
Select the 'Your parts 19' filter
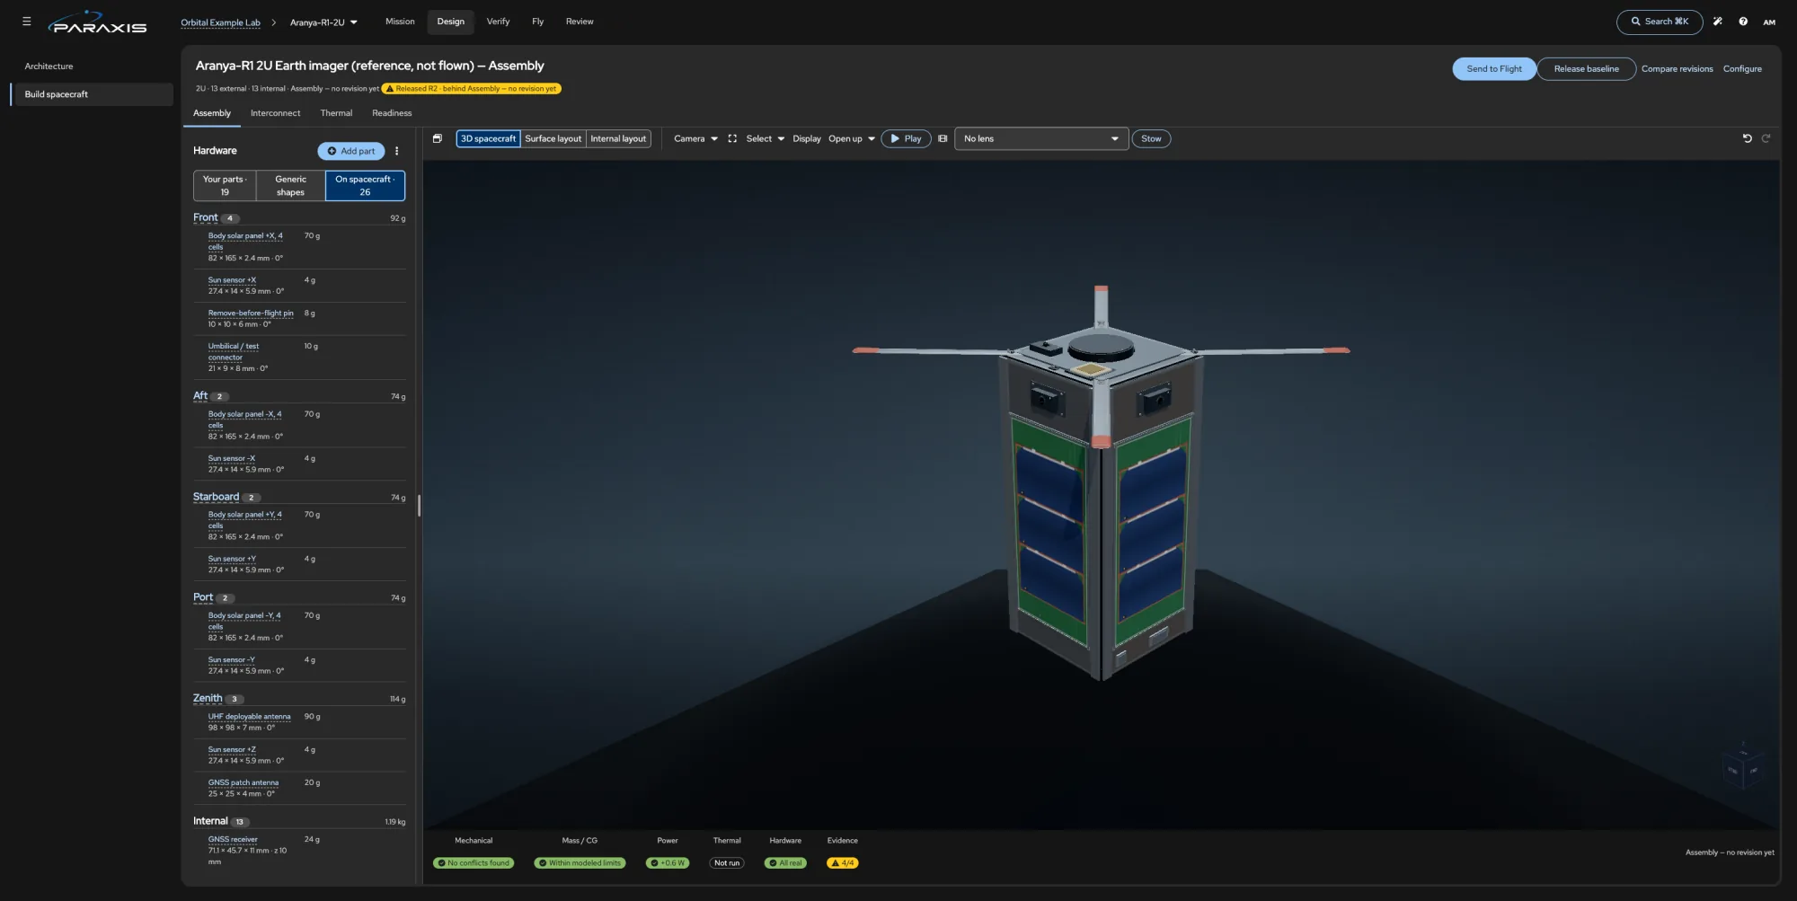pos(225,186)
